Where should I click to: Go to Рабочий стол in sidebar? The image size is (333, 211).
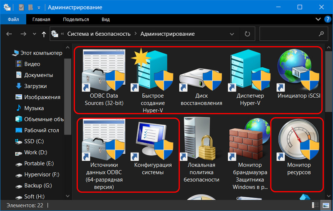pos(37,130)
